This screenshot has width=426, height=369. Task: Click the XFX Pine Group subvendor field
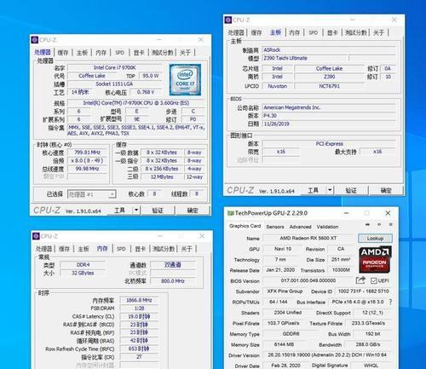[285, 291]
